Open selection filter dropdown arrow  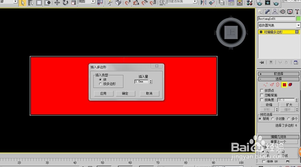15,2
